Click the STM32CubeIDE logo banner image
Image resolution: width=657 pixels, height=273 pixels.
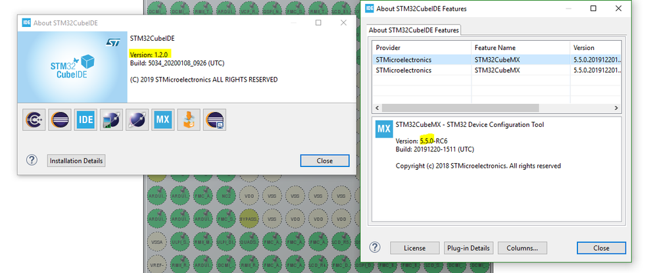point(72,67)
